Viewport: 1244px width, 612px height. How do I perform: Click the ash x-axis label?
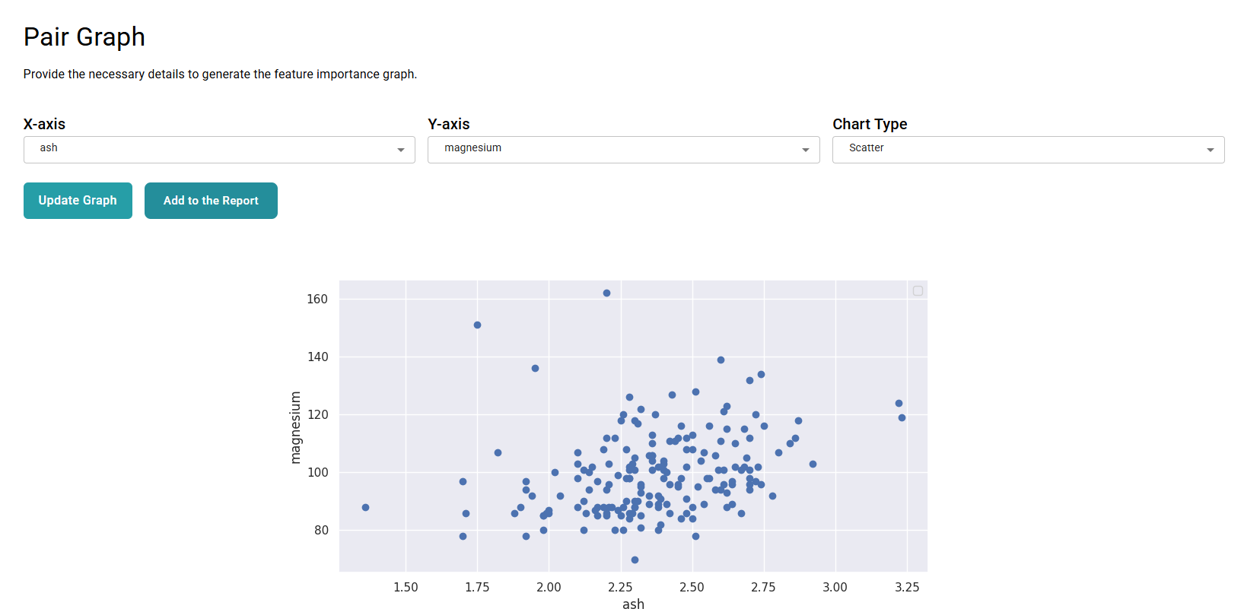[632, 604]
